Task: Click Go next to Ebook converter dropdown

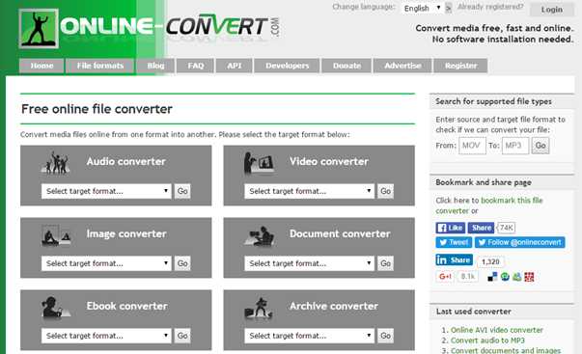Action: [x=182, y=336]
